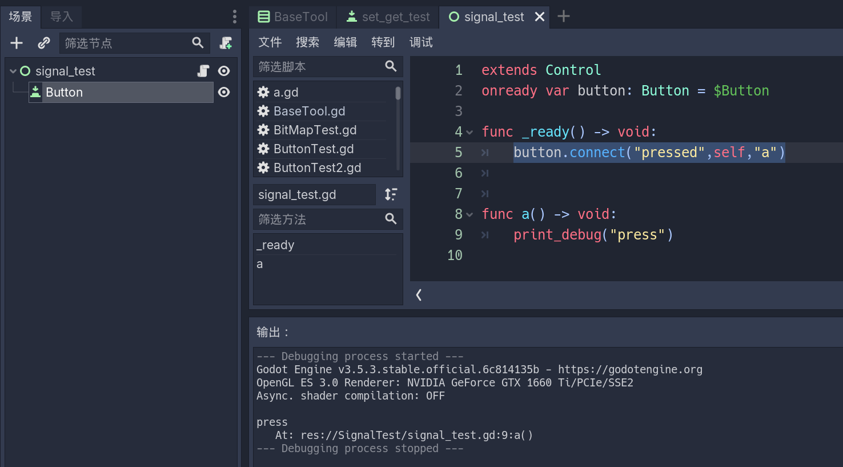Select the Button node in scene tree
Screen dimensions: 843x467
click(121, 92)
